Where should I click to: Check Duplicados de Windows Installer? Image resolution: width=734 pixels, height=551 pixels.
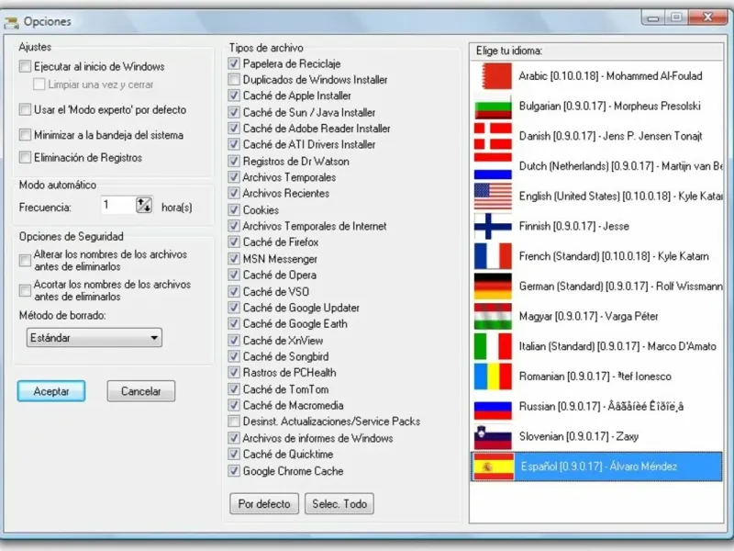[234, 79]
